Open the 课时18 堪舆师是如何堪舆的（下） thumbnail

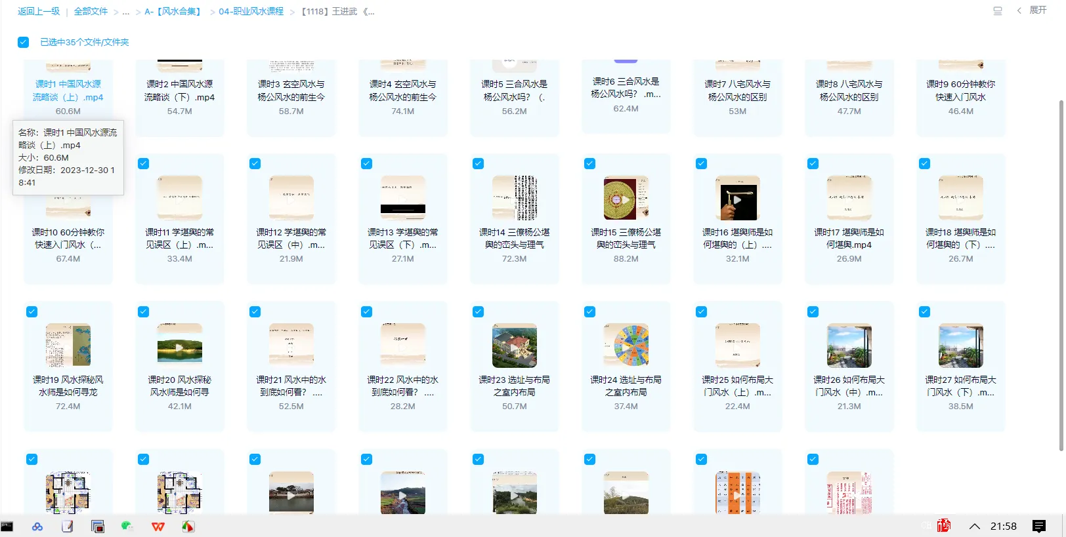click(961, 198)
